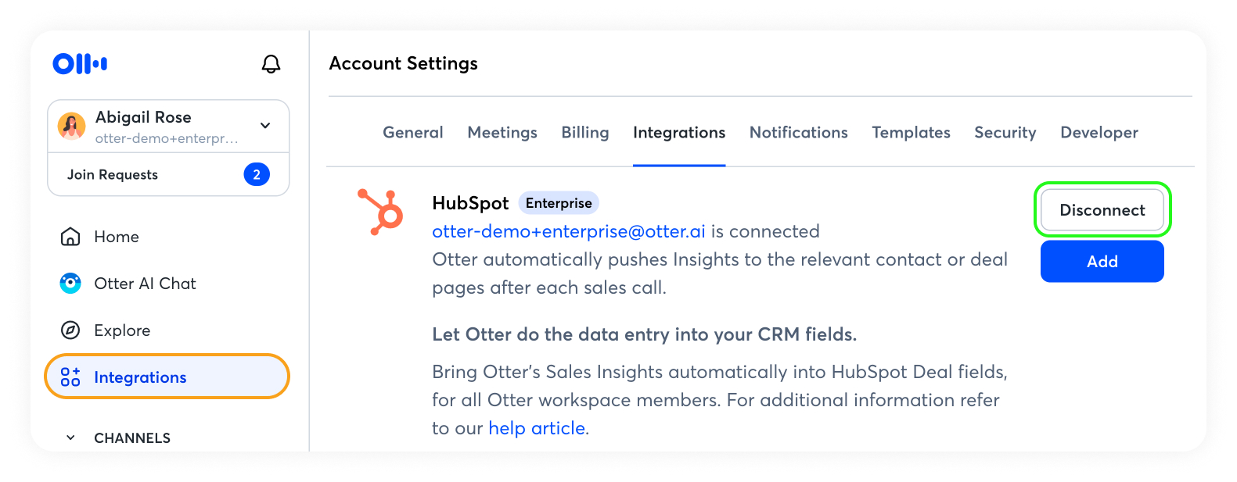Open Join Requests badge showing 2
Image resolution: width=1237 pixels, height=482 pixels.
pyautogui.click(x=256, y=175)
